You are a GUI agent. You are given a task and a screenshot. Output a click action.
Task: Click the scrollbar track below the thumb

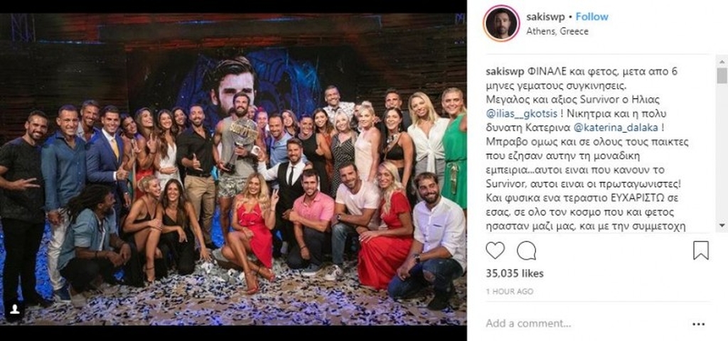pos(722,153)
